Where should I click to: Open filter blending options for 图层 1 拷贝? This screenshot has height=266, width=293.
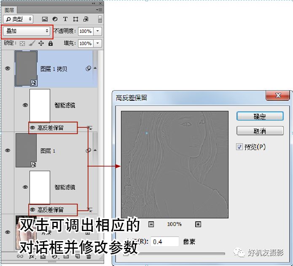coord(90,128)
